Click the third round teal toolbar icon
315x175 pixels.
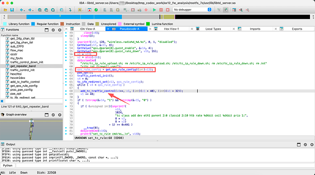point(52,10)
